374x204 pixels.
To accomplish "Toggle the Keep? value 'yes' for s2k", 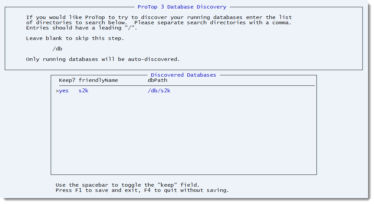I will [64, 91].
